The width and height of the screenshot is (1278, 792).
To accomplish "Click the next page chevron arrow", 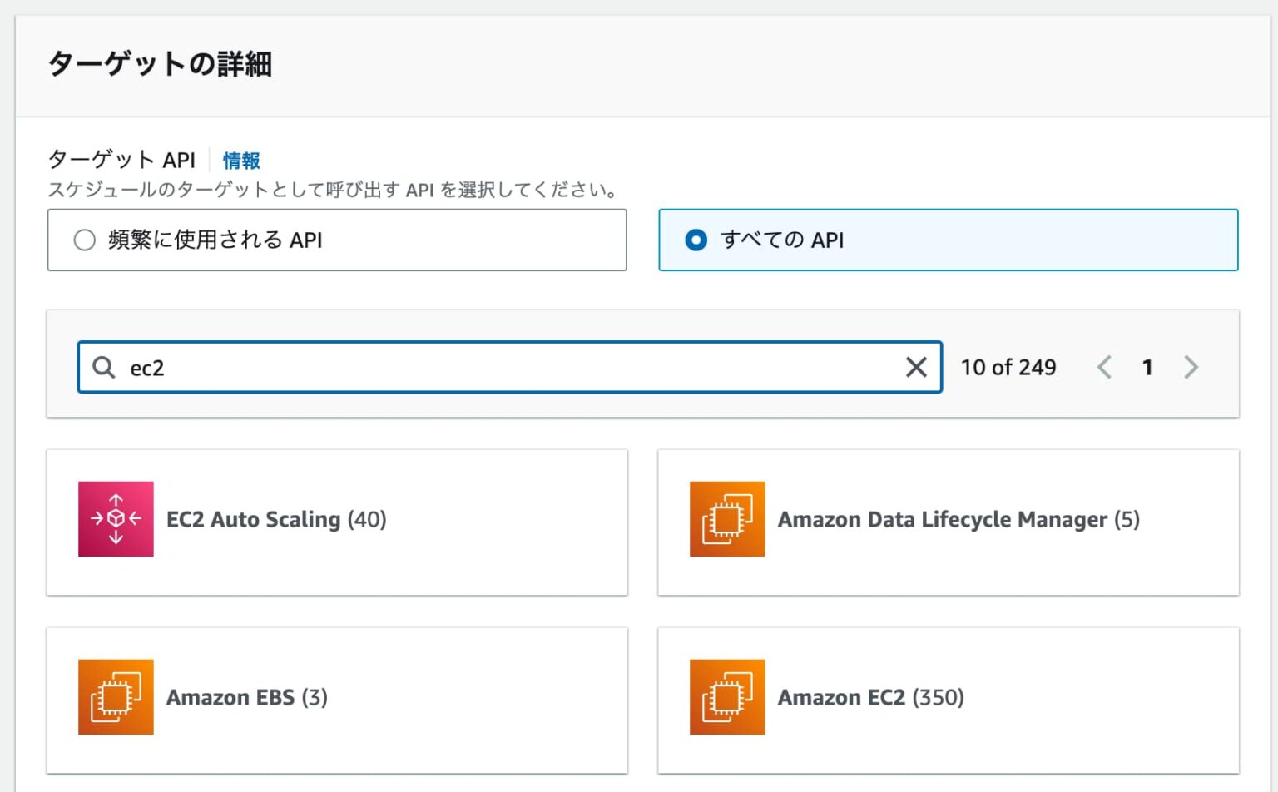I will point(1191,367).
